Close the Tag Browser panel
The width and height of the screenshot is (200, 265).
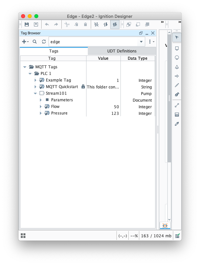pyautogui.click(x=153, y=33)
